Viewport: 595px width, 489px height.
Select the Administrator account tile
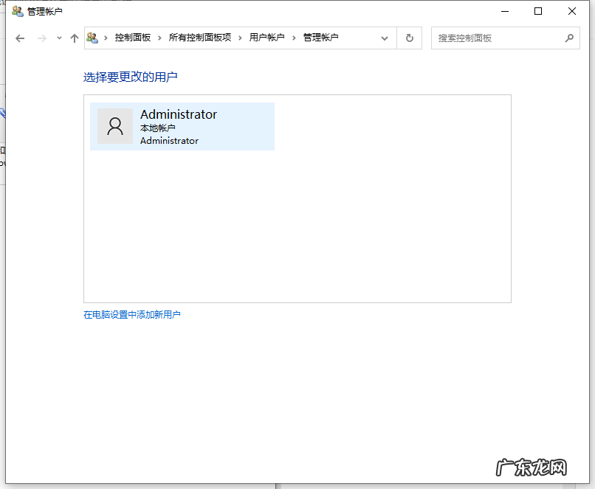pos(182,125)
